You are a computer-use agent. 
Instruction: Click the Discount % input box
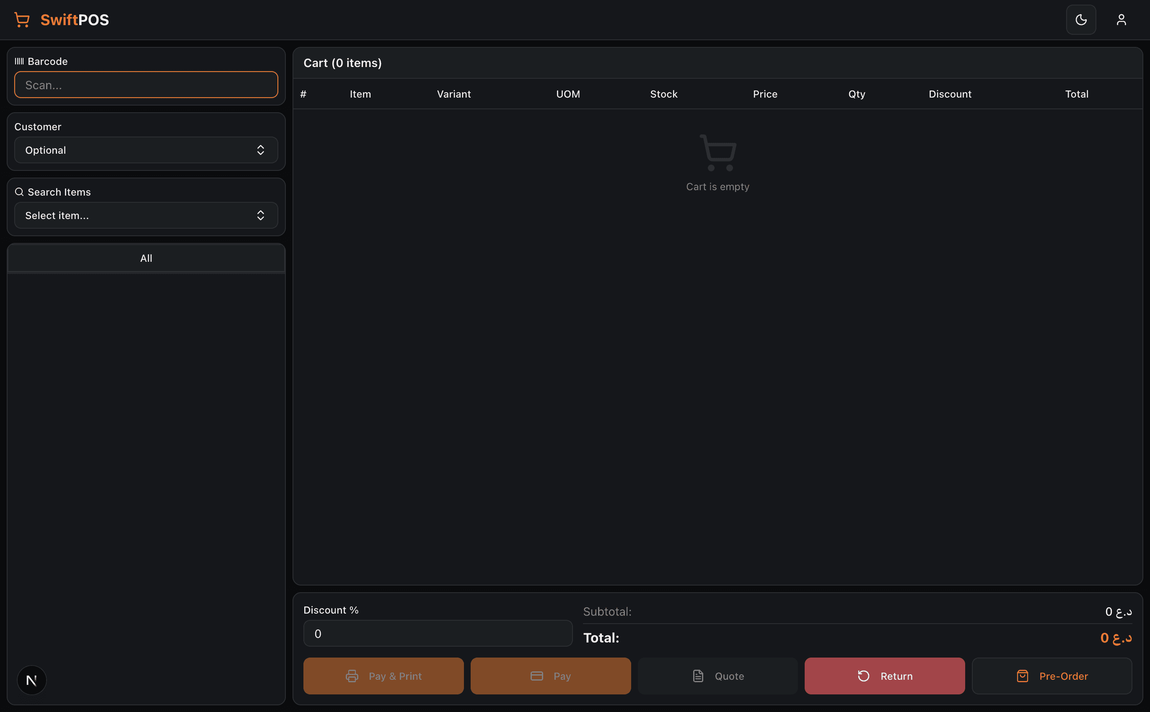coord(438,634)
